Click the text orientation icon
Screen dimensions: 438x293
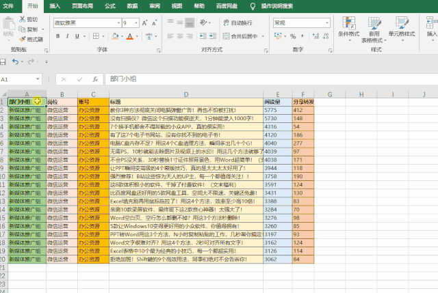click(203, 23)
